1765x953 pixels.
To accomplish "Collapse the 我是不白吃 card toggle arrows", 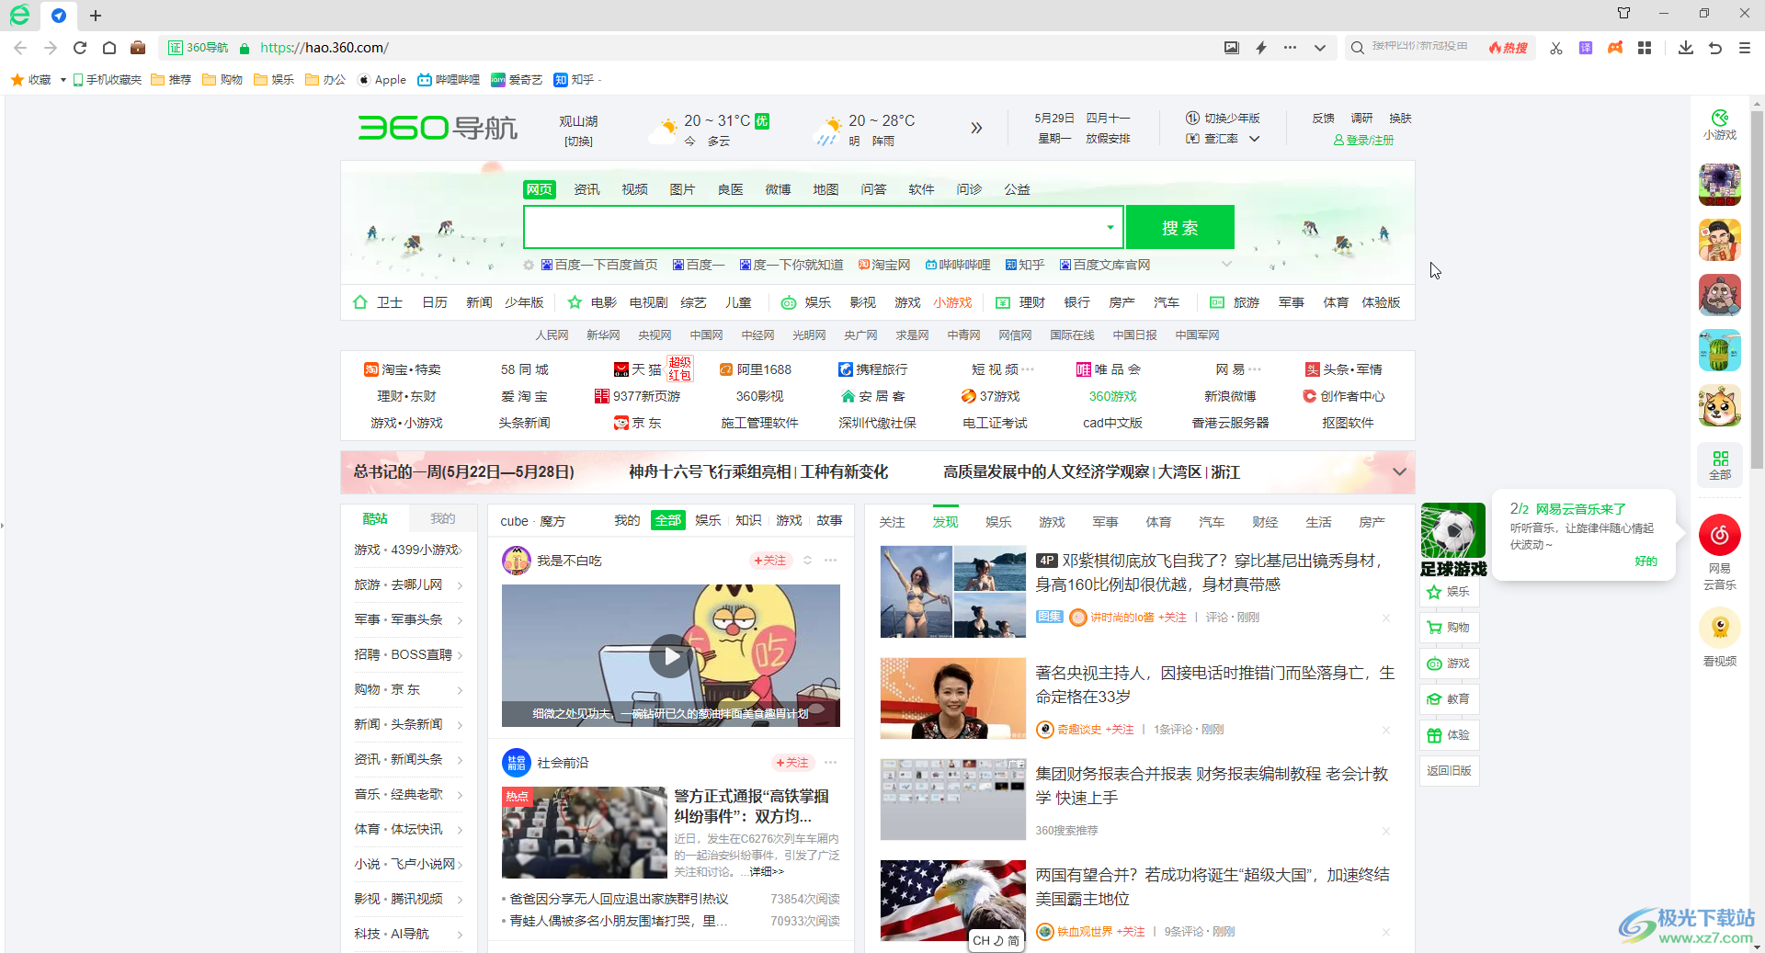I will pos(807,561).
